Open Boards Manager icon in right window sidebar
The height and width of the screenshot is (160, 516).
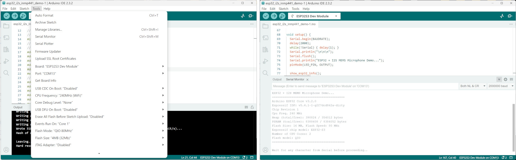(265, 38)
